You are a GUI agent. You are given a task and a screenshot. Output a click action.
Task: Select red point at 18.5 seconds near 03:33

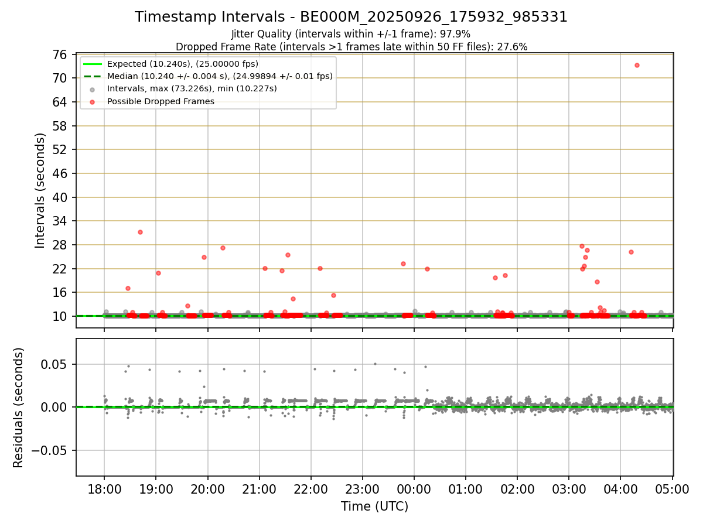(597, 282)
